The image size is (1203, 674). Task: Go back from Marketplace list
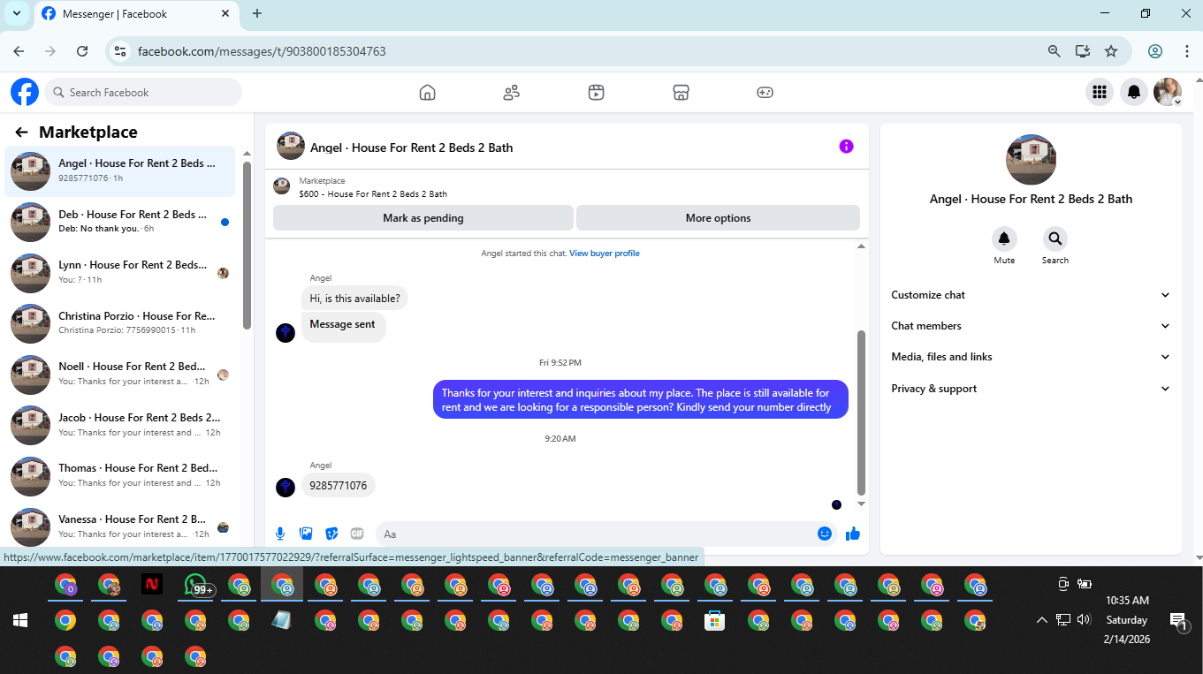tap(21, 133)
